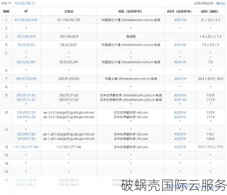The height and width of the screenshot is (195, 227).
Task: Click the AS号 (仅供参考) column header
Action: click(x=179, y=11)
